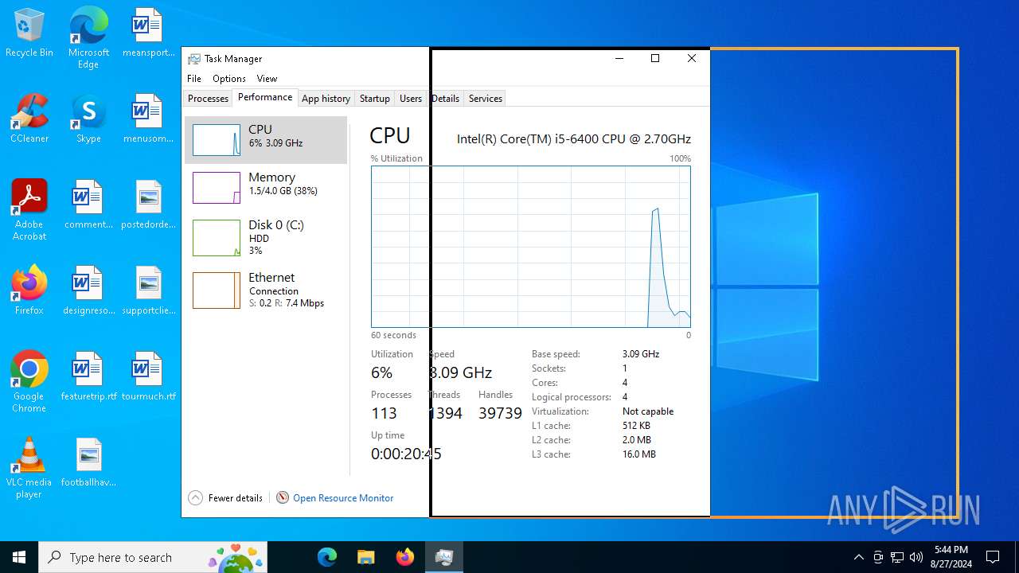Launch CCleaner from the desktop
1019x573 pixels.
pyautogui.click(x=29, y=119)
